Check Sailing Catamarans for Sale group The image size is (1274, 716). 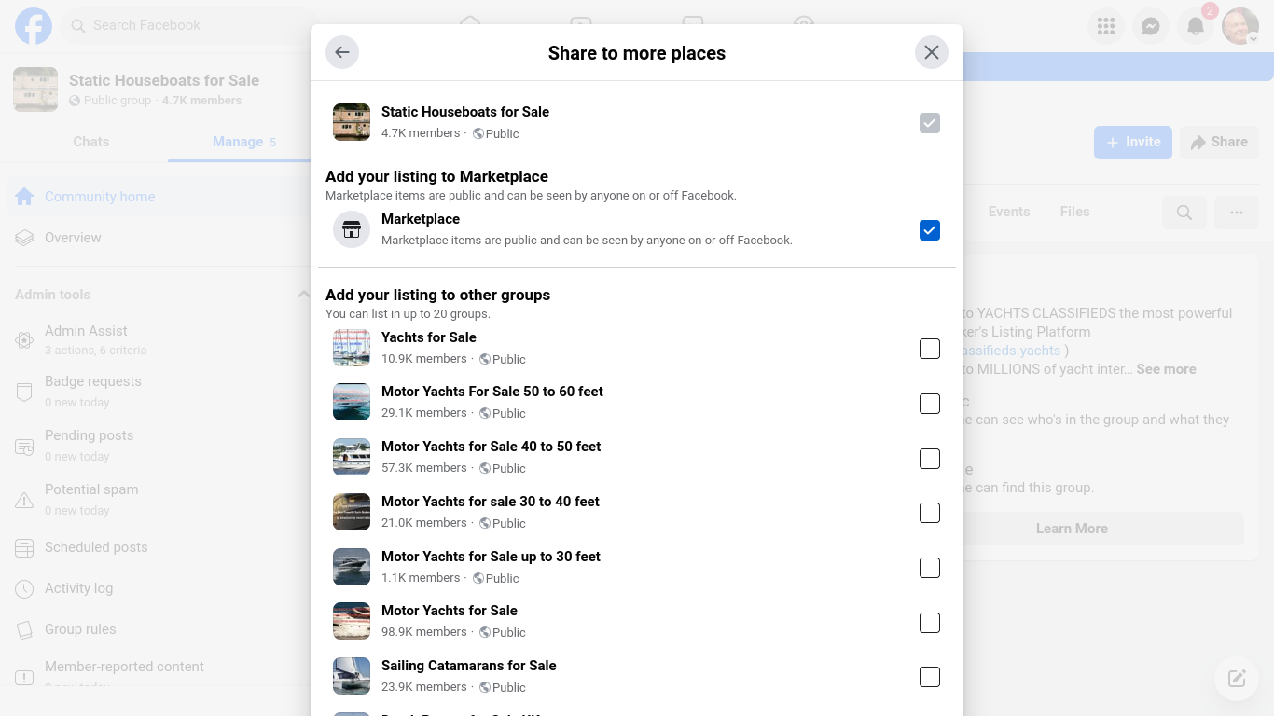click(930, 677)
